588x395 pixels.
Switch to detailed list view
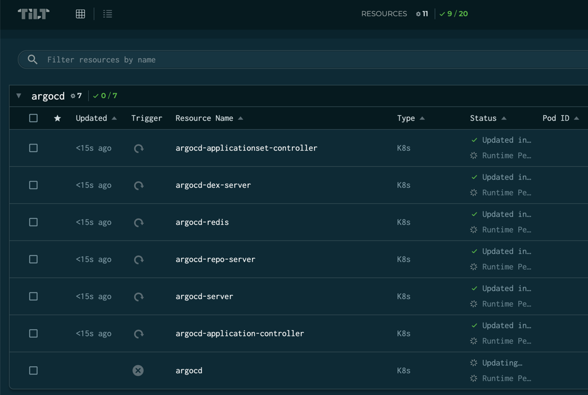coord(108,14)
